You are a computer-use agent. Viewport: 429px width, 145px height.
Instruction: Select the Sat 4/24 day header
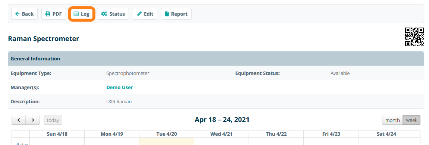(x=386, y=134)
